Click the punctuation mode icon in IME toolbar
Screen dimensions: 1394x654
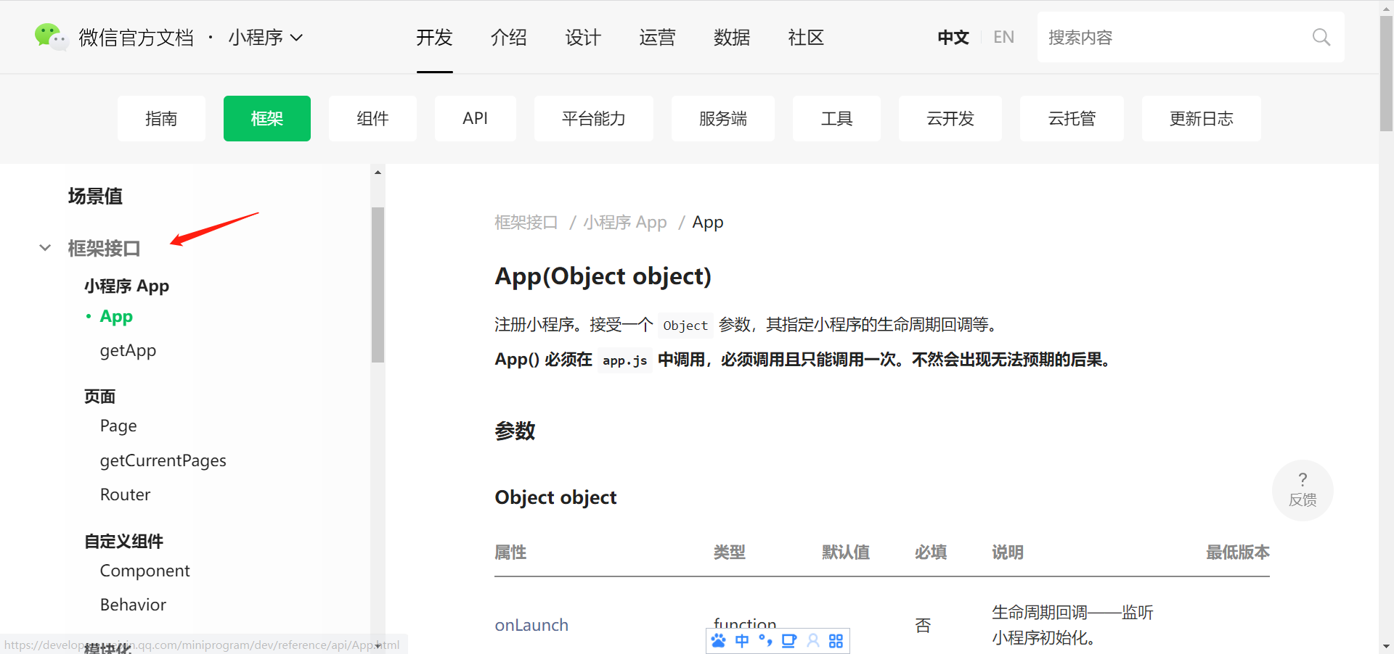[765, 641]
